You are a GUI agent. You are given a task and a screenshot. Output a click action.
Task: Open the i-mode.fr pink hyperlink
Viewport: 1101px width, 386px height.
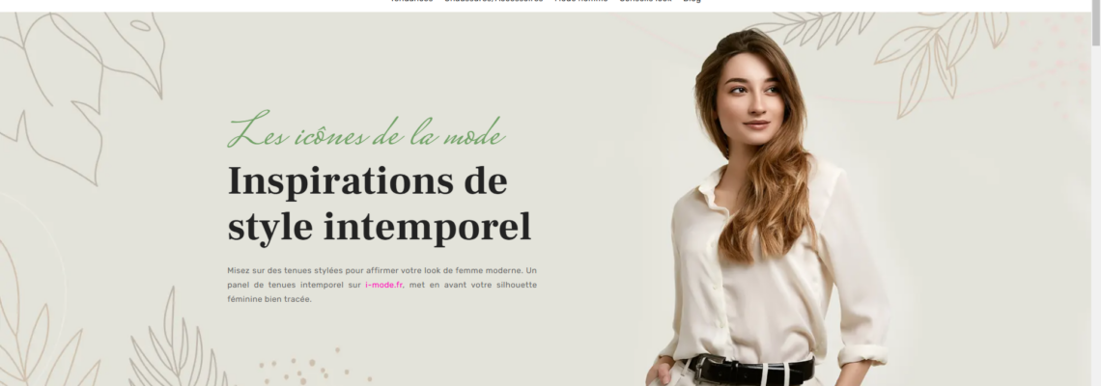[x=384, y=285]
